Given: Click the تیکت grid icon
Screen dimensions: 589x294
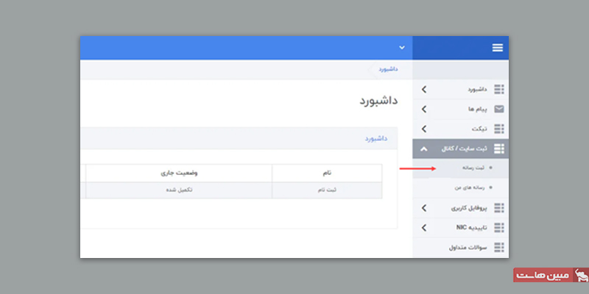Looking at the screenshot, I should coord(499,129).
